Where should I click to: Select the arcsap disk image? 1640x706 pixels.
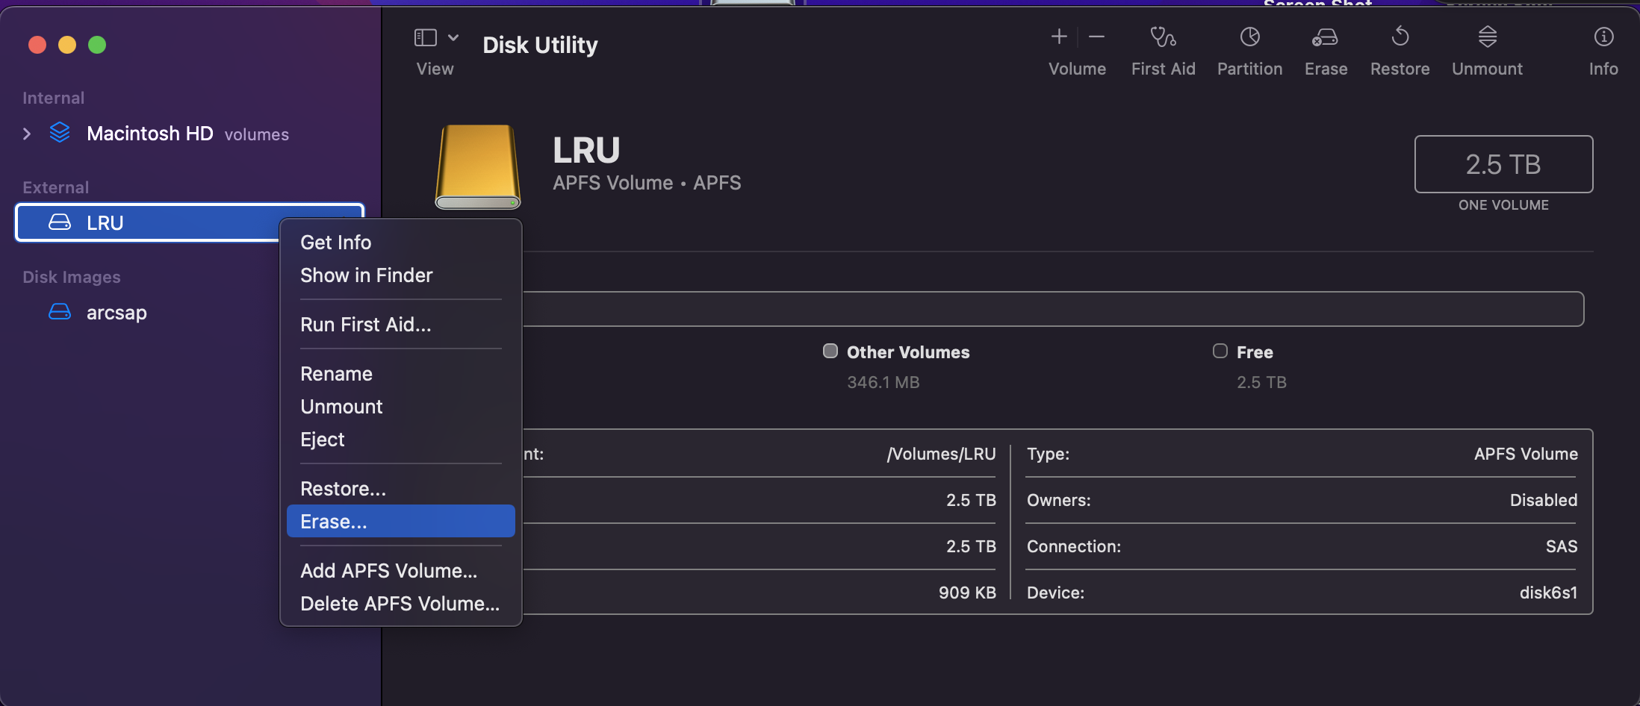point(117,312)
